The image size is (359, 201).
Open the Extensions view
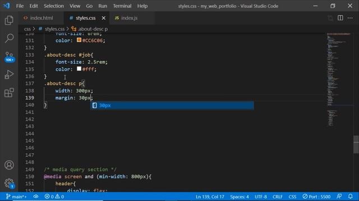[x=9, y=93]
